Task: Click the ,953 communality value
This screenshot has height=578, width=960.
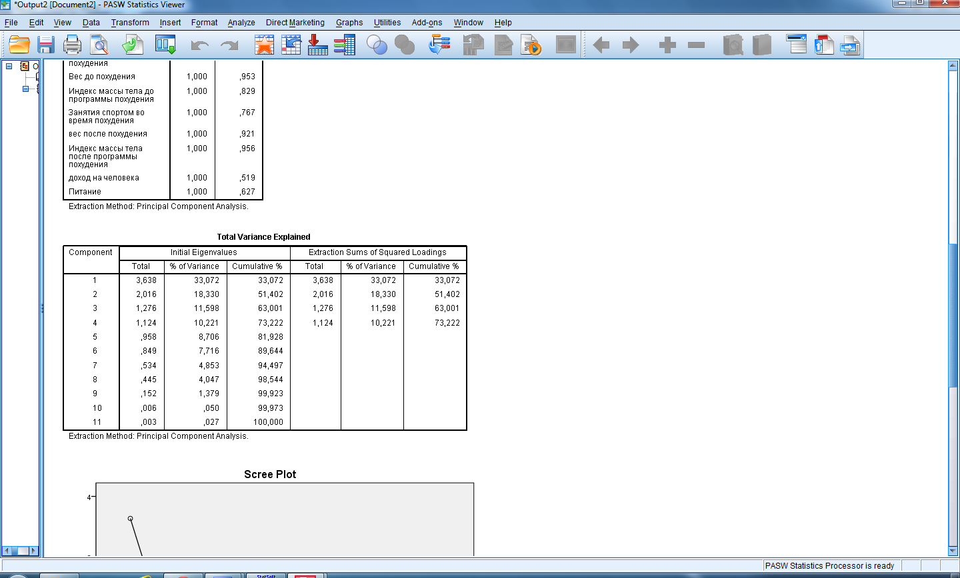Action: [247, 77]
